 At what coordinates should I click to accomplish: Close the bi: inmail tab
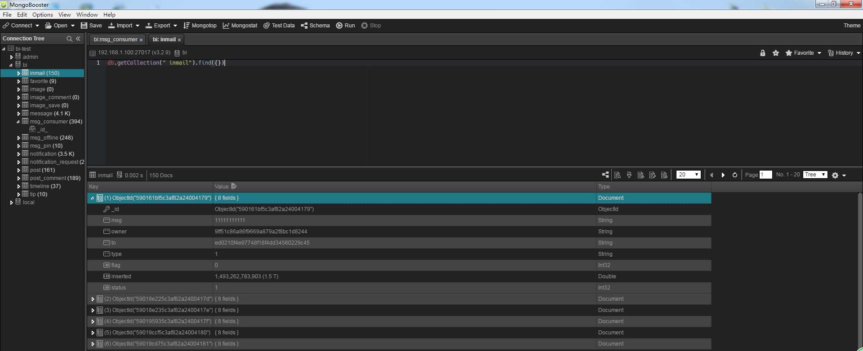point(179,40)
